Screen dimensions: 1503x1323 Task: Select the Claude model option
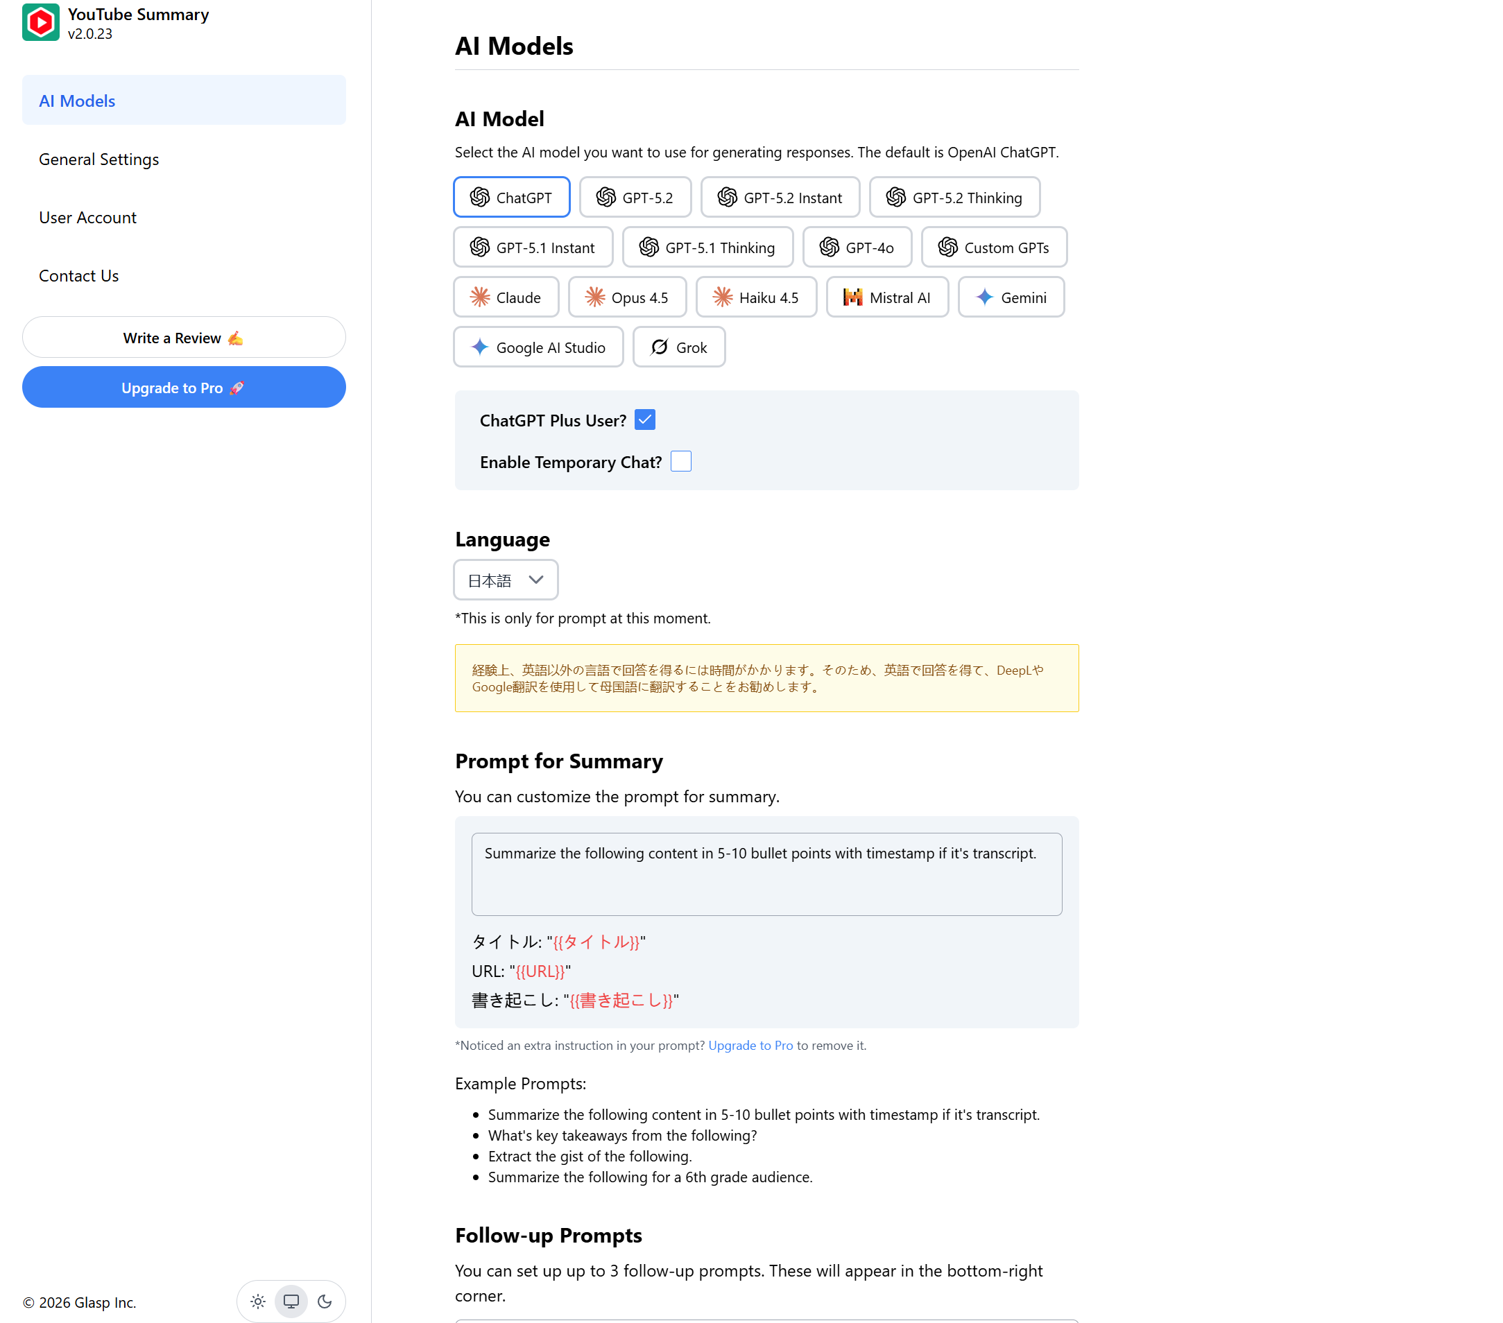pos(505,297)
